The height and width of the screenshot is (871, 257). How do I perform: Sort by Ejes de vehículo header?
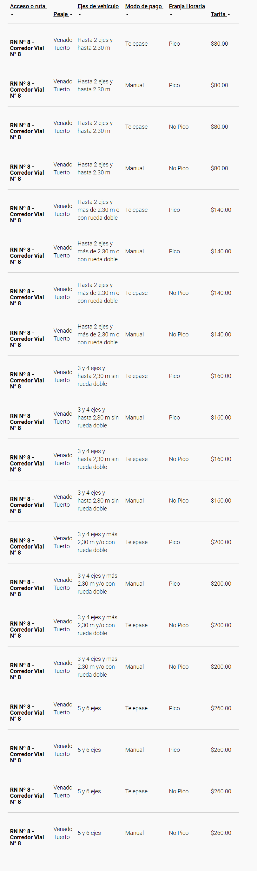click(x=98, y=6)
